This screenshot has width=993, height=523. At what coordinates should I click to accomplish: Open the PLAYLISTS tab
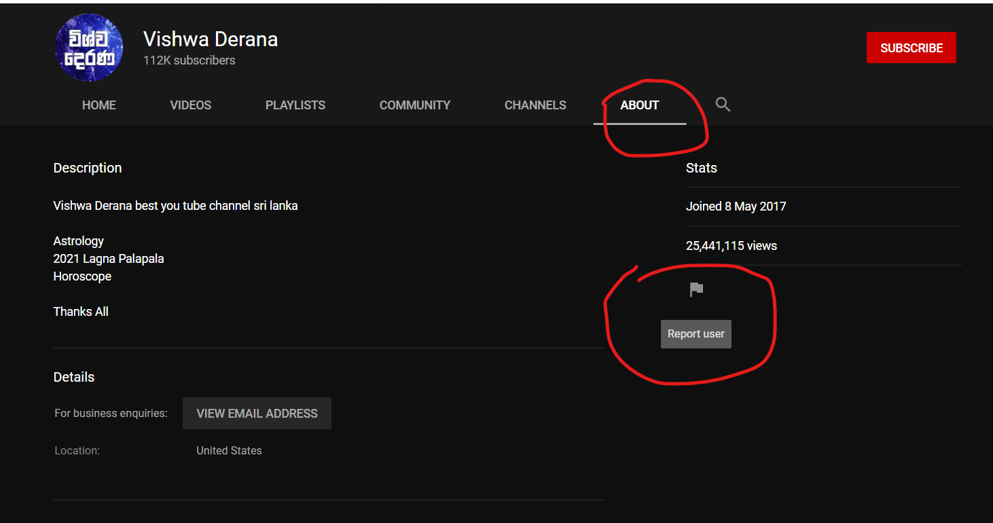coord(295,105)
